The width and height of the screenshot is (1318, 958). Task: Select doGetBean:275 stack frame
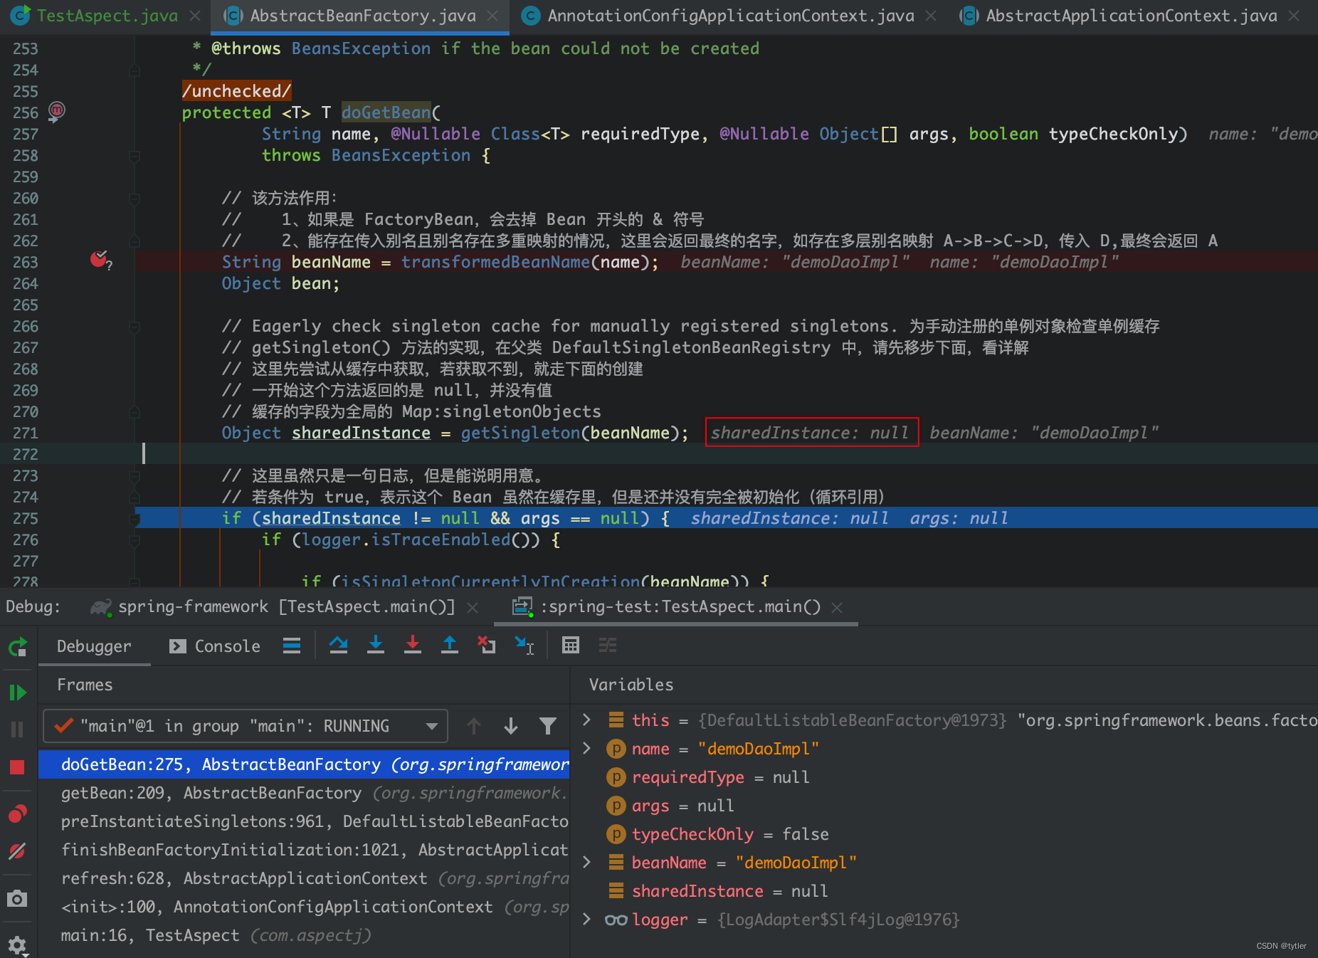click(305, 764)
